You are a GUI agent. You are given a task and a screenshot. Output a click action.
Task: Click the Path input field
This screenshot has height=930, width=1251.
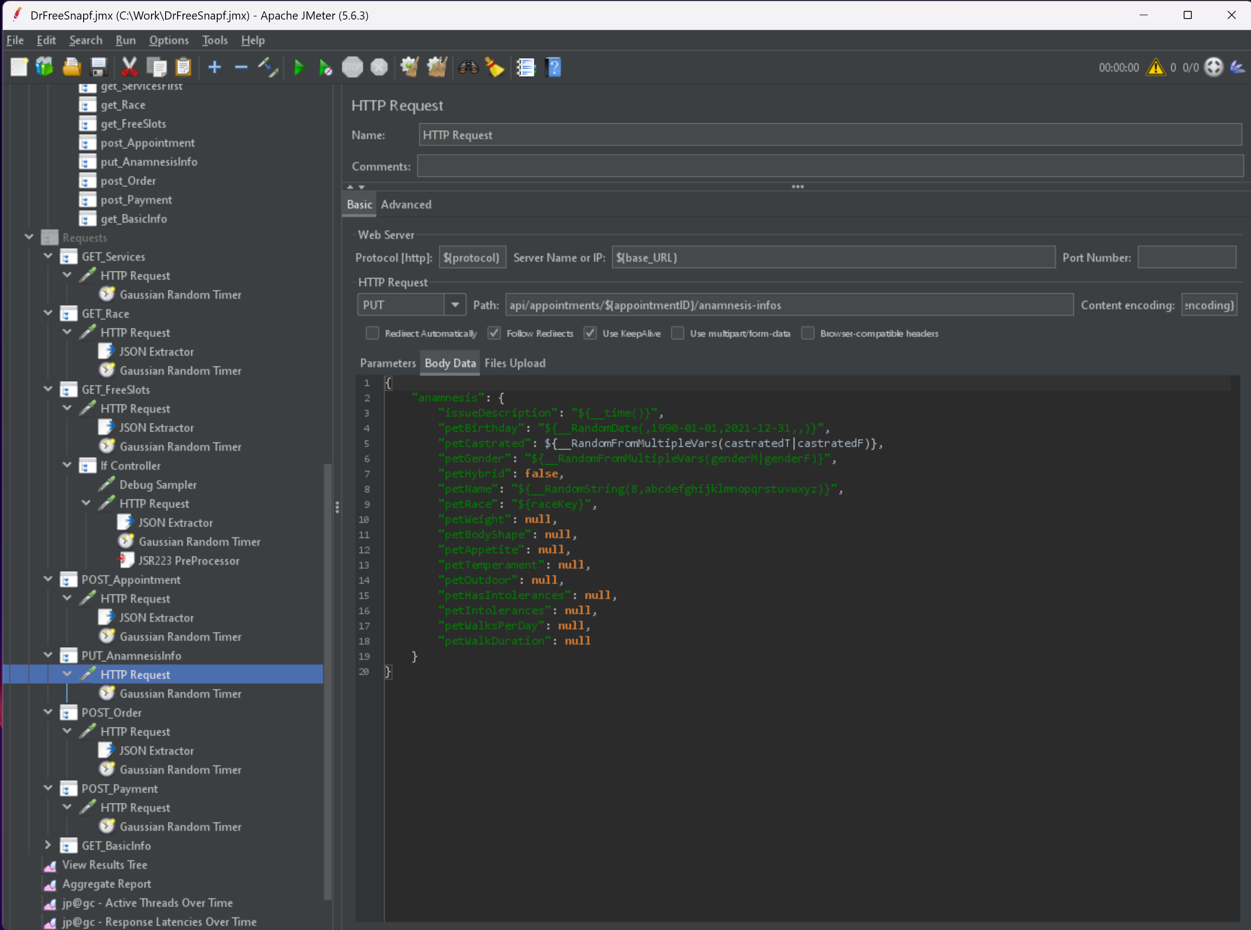[789, 305]
